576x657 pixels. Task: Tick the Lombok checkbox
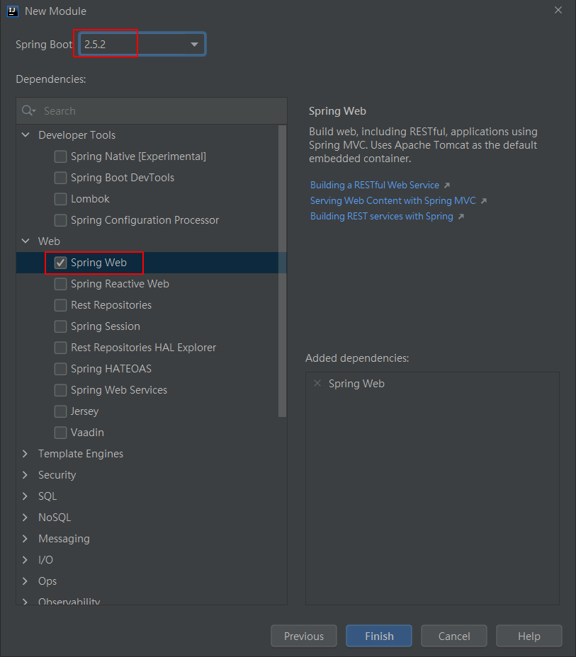tap(60, 199)
